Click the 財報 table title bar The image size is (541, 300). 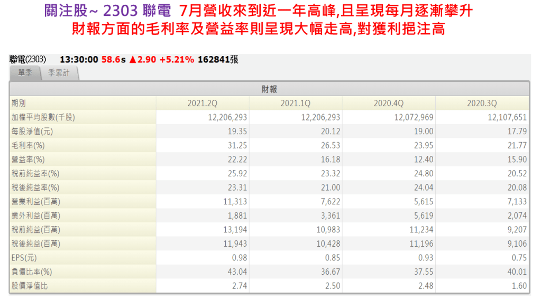(269, 89)
